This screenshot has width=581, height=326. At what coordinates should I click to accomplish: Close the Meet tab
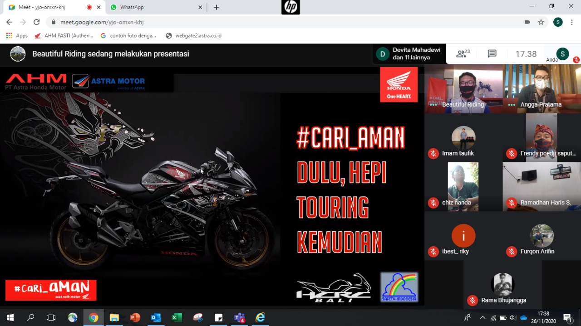coord(98,7)
